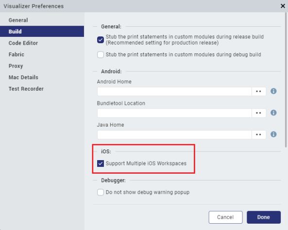Click the vertical scrollbar of the Build panel

pyautogui.click(x=286, y=80)
